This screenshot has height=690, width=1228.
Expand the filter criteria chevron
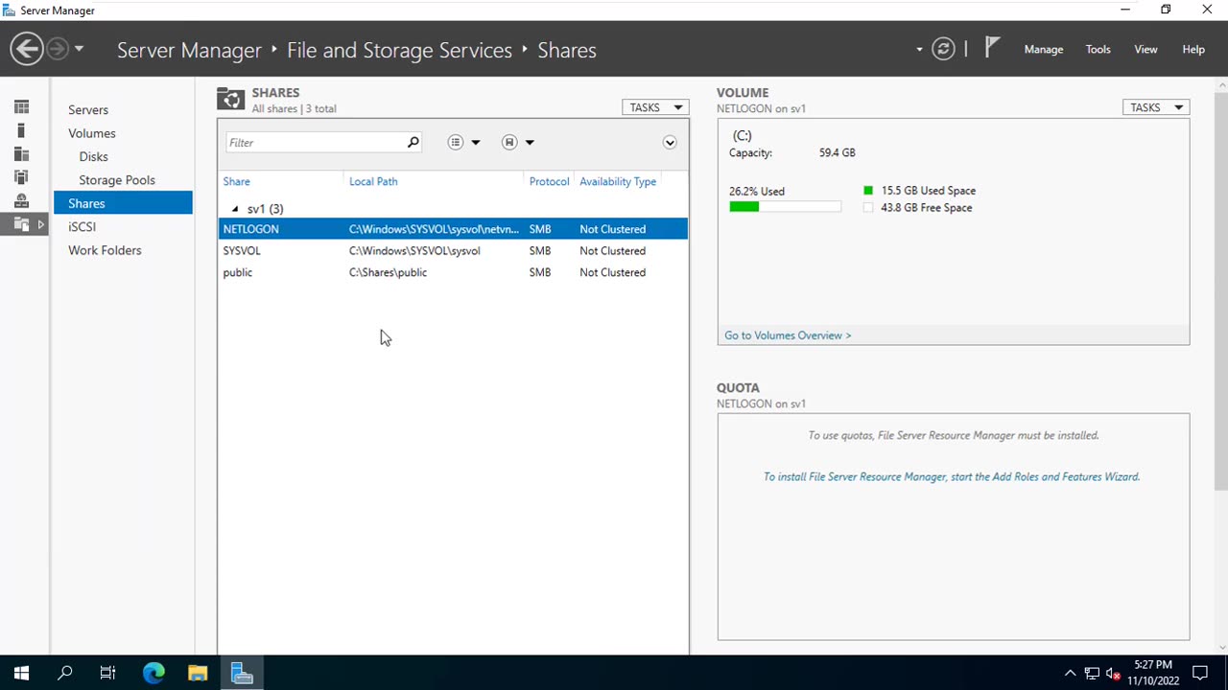pyautogui.click(x=670, y=143)
